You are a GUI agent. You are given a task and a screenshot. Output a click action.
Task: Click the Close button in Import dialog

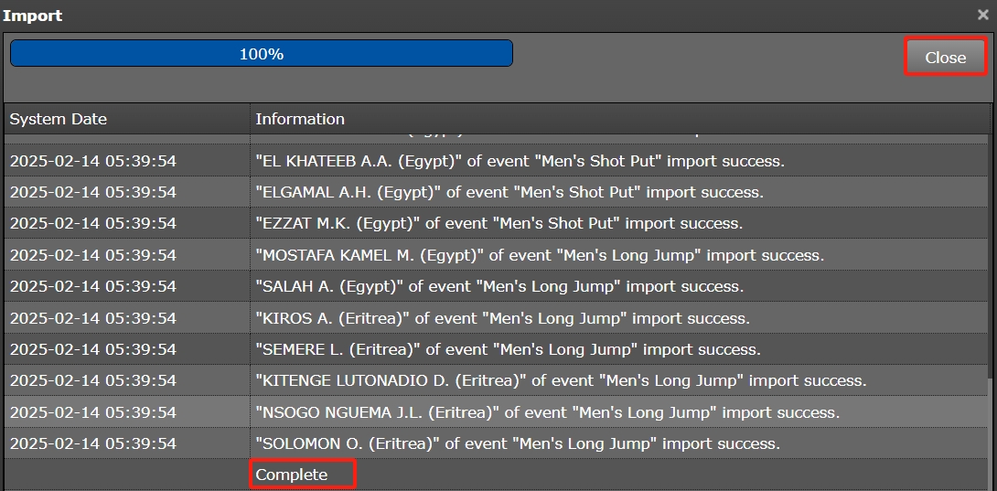(945, 57)
